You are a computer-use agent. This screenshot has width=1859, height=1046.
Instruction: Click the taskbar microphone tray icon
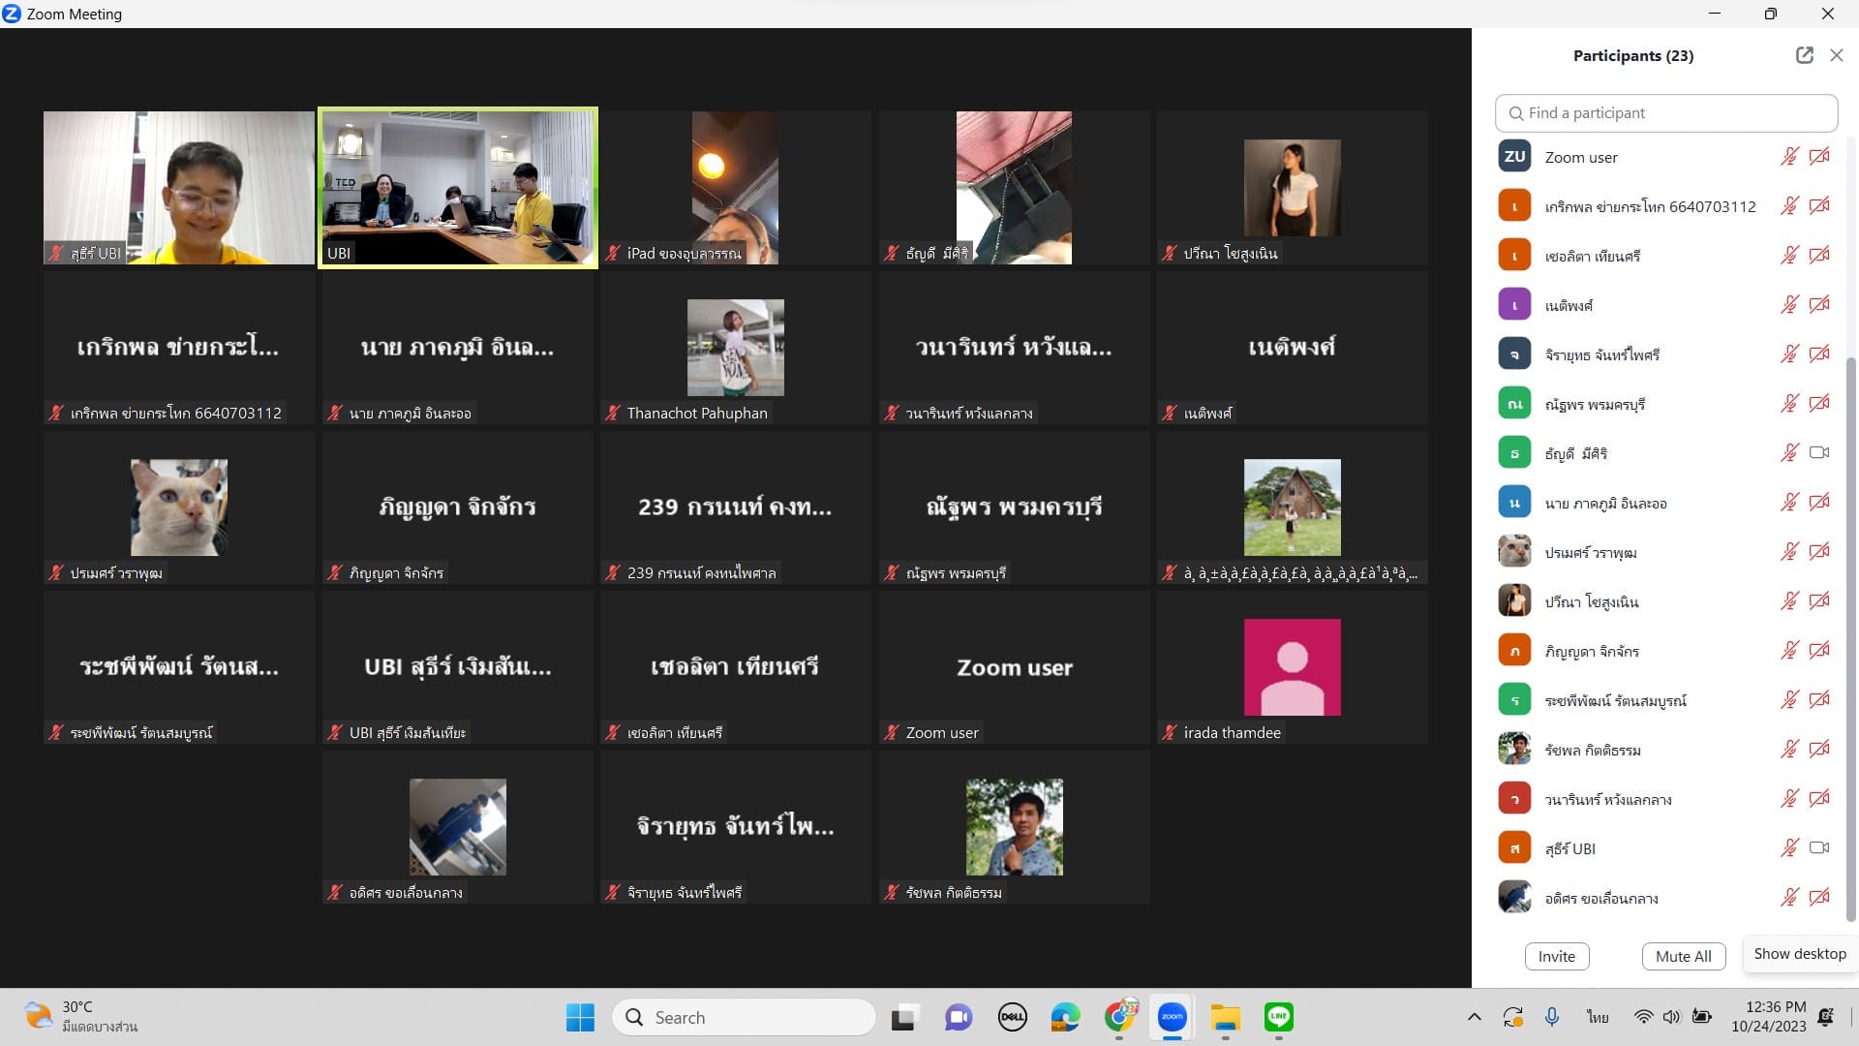tap(1552, 1017)
